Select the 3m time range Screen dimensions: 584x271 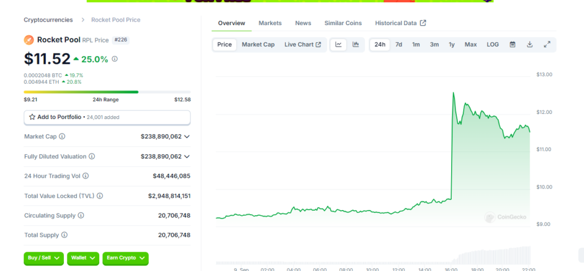[434, 44]
